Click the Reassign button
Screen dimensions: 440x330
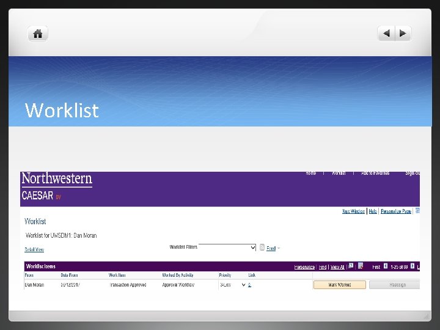point(395,285)
